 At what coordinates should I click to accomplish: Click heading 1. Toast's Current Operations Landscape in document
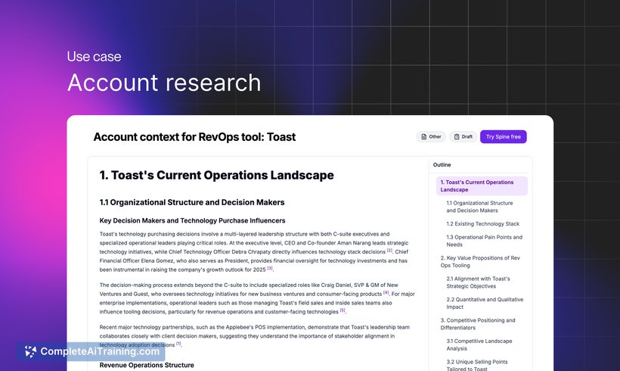point(216,175)
